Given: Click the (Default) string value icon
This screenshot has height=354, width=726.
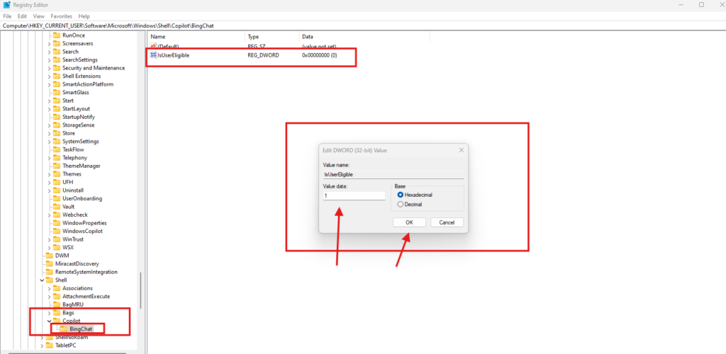Looking at the screenshot, I should [x=154, y=47].
